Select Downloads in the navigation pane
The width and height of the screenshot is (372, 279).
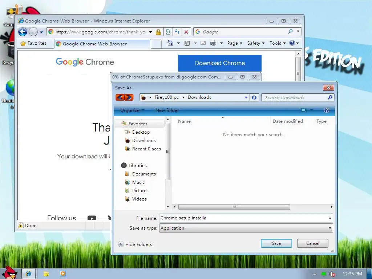click(x=144, y=141)
